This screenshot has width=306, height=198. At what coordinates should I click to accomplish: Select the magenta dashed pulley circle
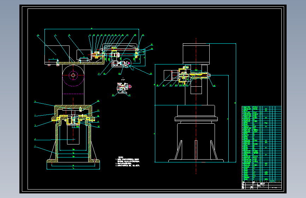73,75
